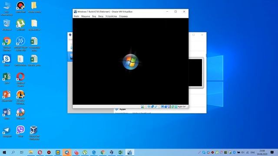The image size is (278, 156).
Task: Switch to VirtualBox Manager cube icon in taskbar
Action: 112,152
